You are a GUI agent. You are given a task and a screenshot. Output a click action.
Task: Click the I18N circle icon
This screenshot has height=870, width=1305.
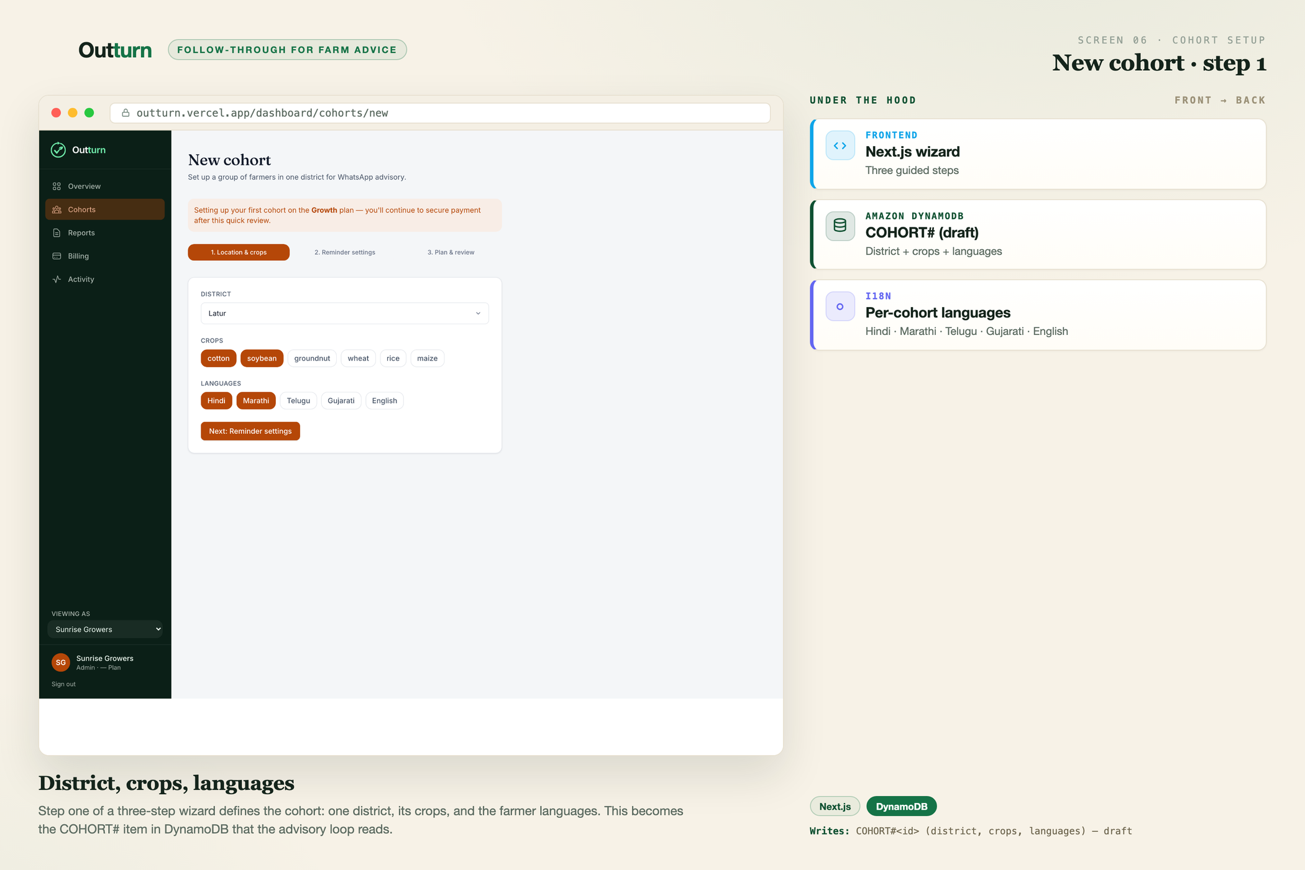pyautogui.click(x=840, y=306)
